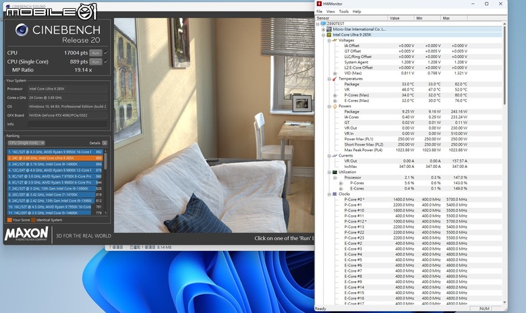Select ranking entry Intel Core i5-14600K

55,212
